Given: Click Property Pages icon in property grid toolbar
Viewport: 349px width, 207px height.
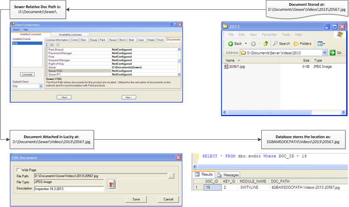Looking at the screenshot, I should (57, 45).
